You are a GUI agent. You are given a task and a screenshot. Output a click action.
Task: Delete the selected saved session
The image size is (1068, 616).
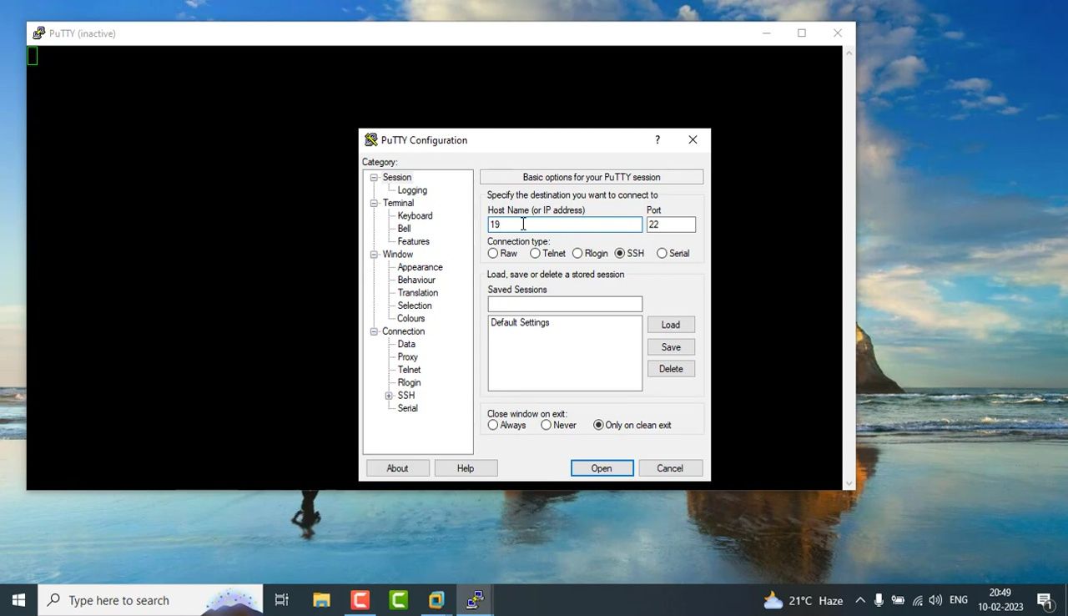[x=671, y=369]
